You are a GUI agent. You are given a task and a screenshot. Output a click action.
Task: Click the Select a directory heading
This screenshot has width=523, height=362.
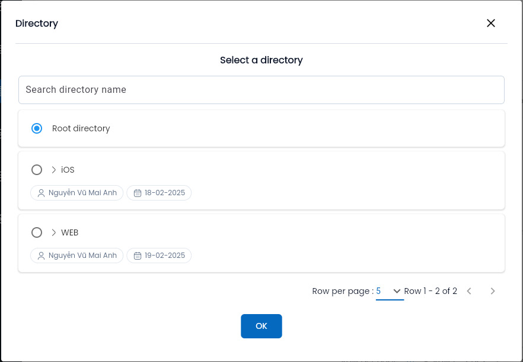coord(261,60)
